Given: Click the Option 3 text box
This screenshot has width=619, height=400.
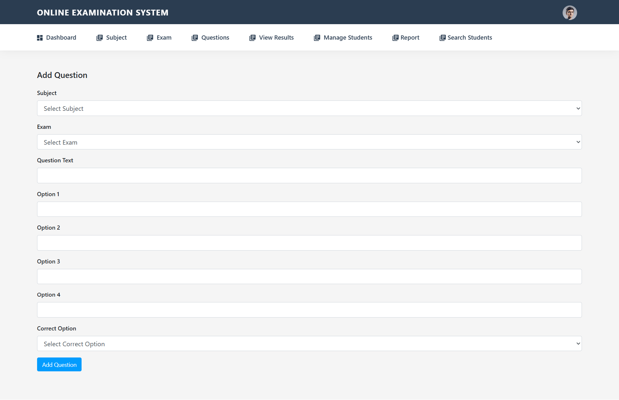Looking at the screenshot, I should tap(309, 277).
